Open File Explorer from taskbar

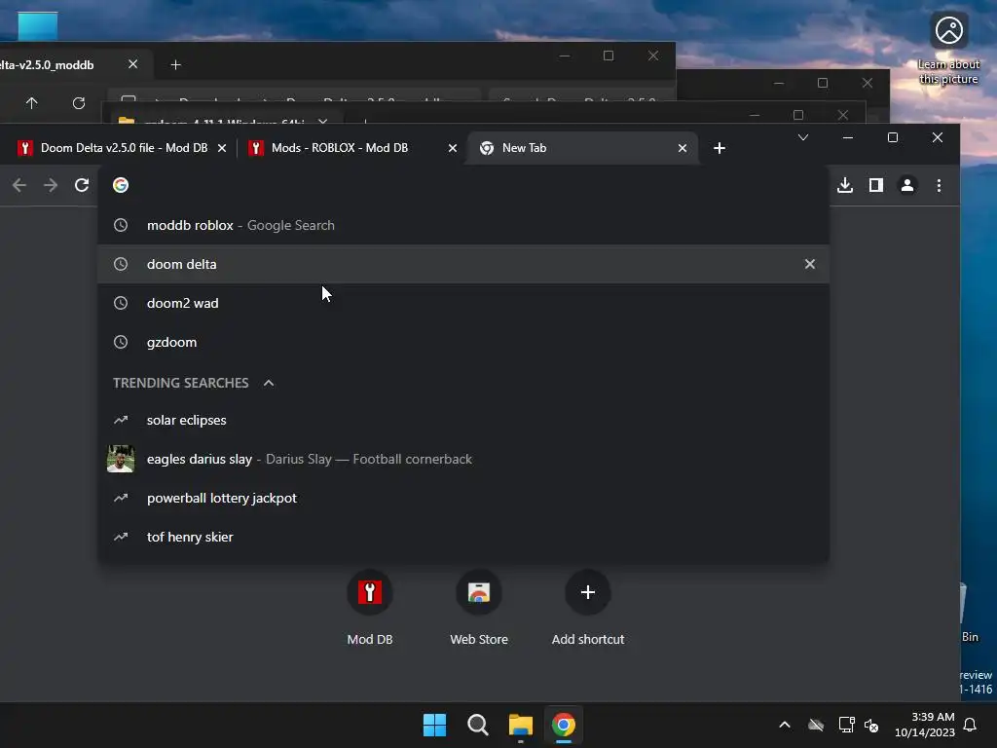tap(520, 725)
